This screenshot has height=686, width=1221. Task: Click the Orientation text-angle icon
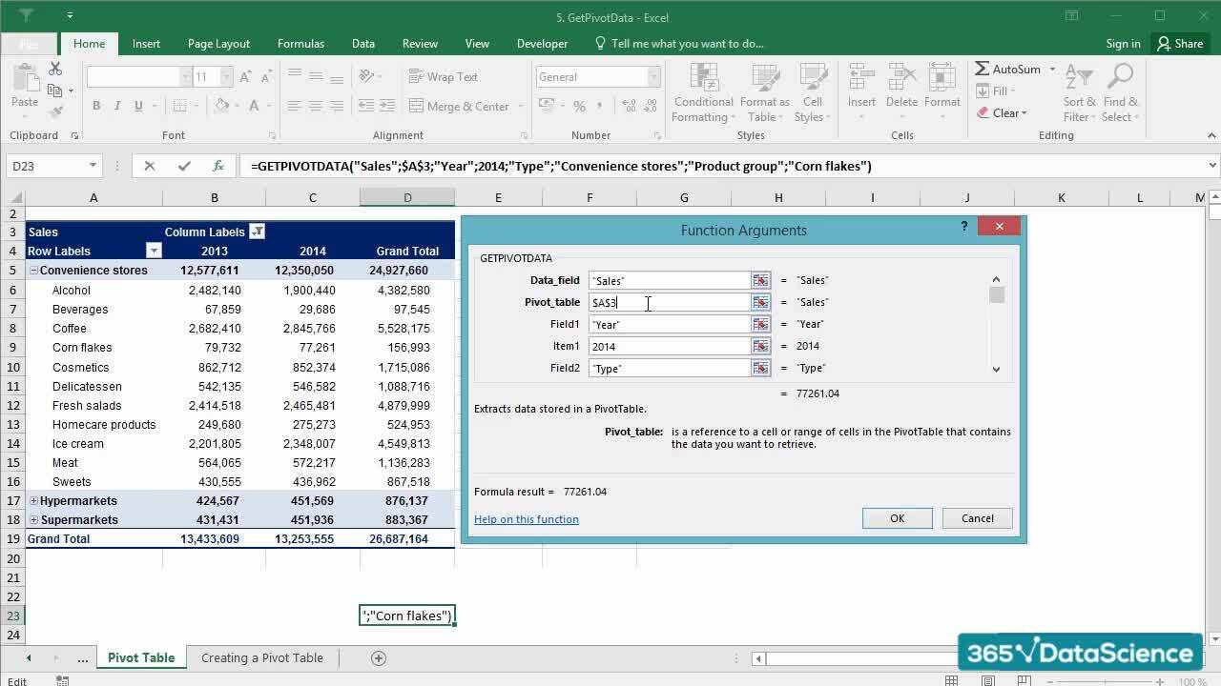(367, 76)
